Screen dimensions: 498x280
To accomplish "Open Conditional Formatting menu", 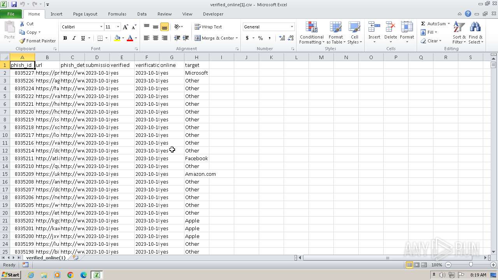I will (x=312, y=33).
